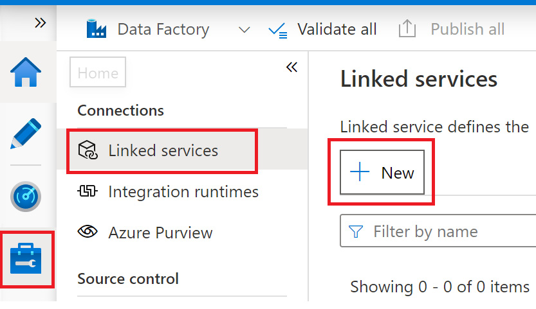The image size is (536, 309).
Task: Open the Data Factory dropdown chevron
Action: pos(244,30)
